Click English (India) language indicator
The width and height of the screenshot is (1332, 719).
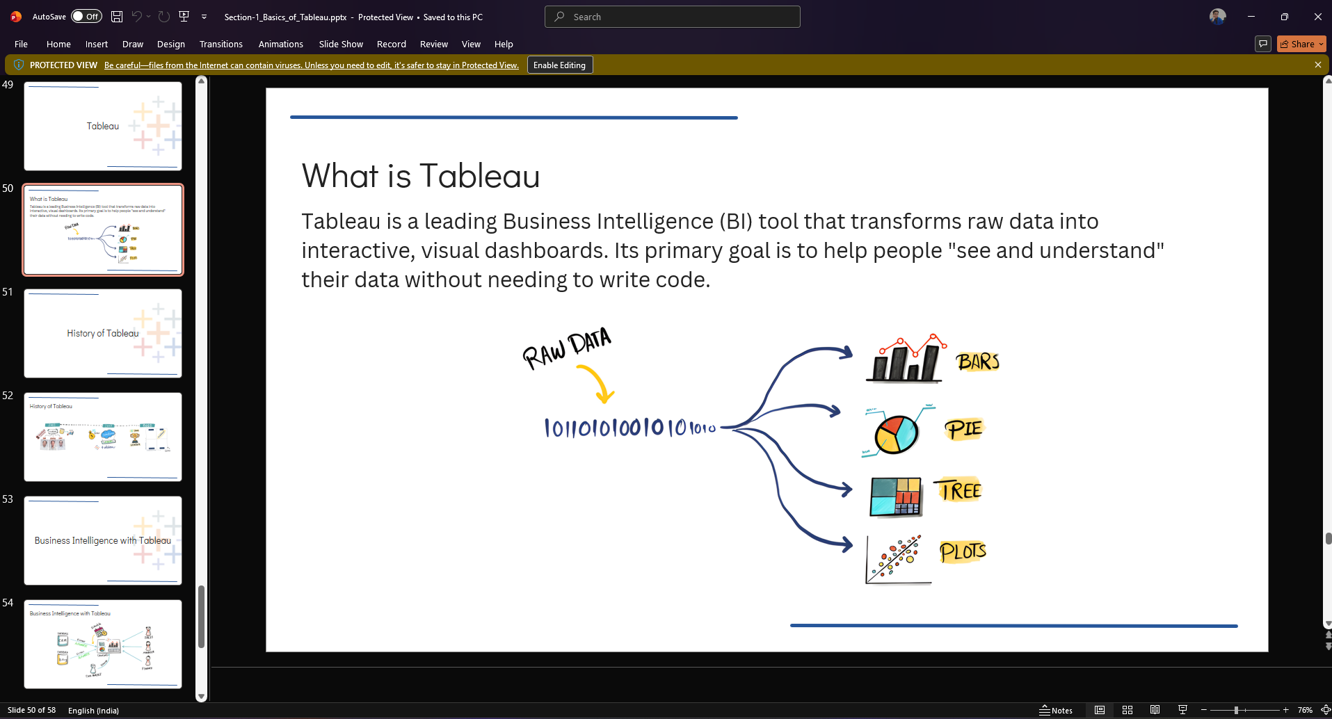tap(93, 710)
